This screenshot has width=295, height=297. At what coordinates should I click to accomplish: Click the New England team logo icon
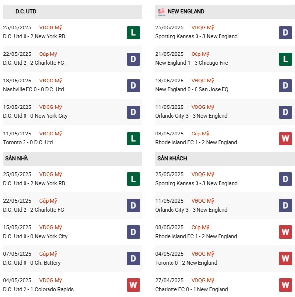pyautogui.click(x=161, y=12)
